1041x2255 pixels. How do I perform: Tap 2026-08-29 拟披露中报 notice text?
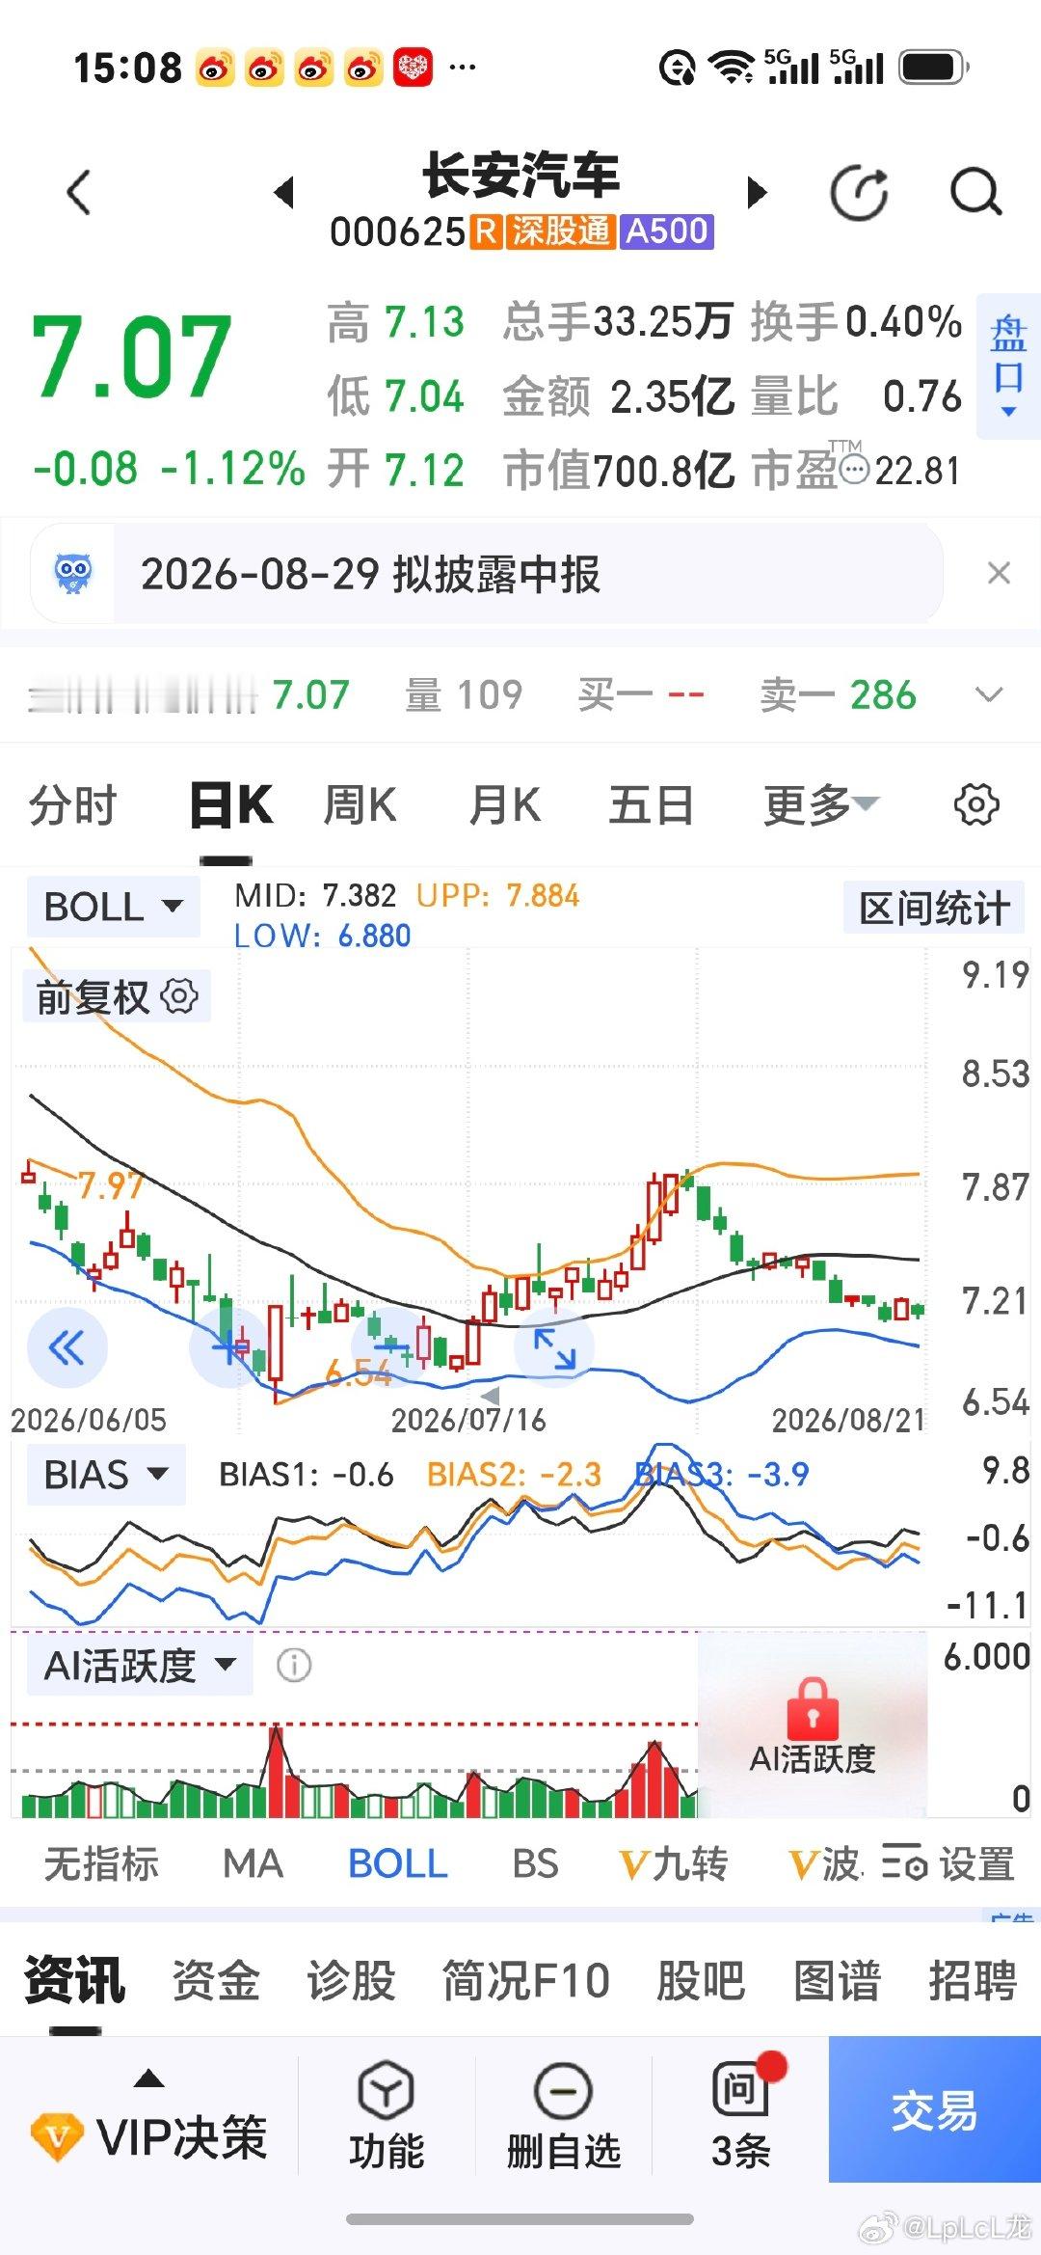(x=370, y=574)
